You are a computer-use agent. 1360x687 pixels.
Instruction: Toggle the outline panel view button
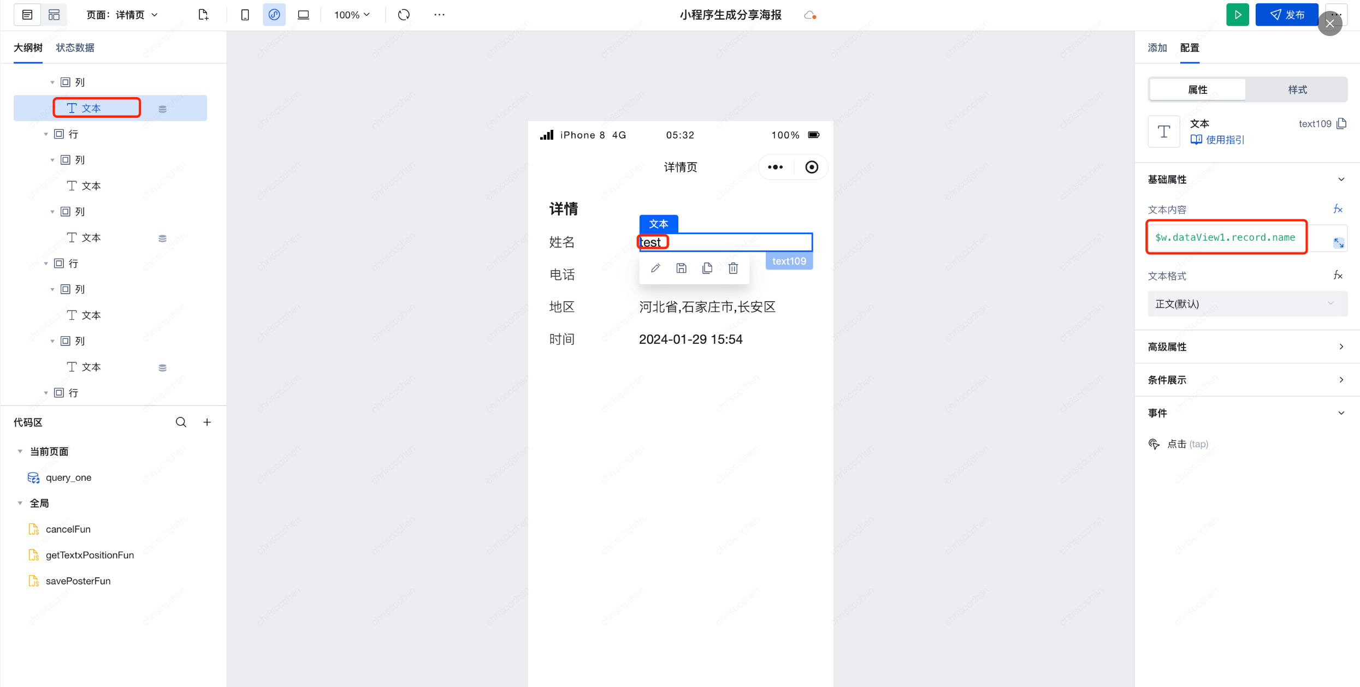[x=27, y=15]
